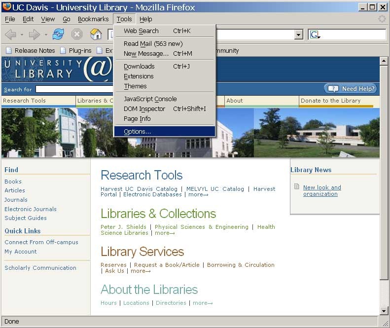This screenshot has width=390, height=328.
Task: Open the Bookmarks menu
Action: [93, 19]
